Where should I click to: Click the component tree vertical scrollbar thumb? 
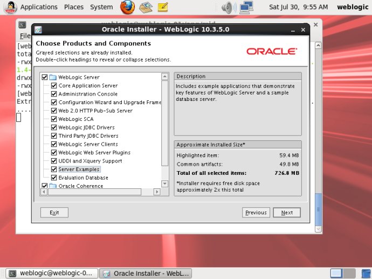click(x=164, y=123)
